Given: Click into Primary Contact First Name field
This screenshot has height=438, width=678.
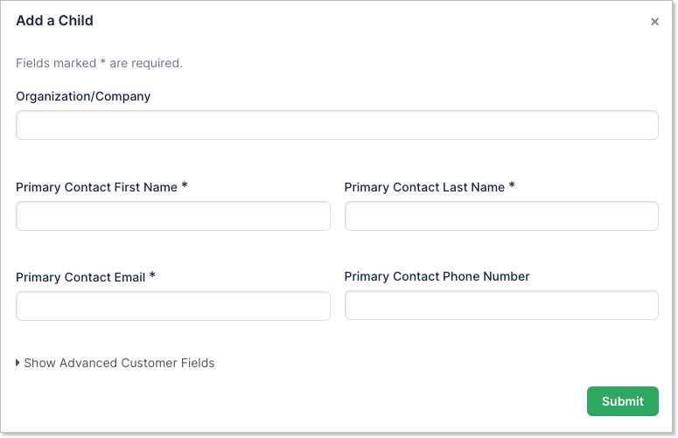Looking at the screenshot, I should point(173,216).
